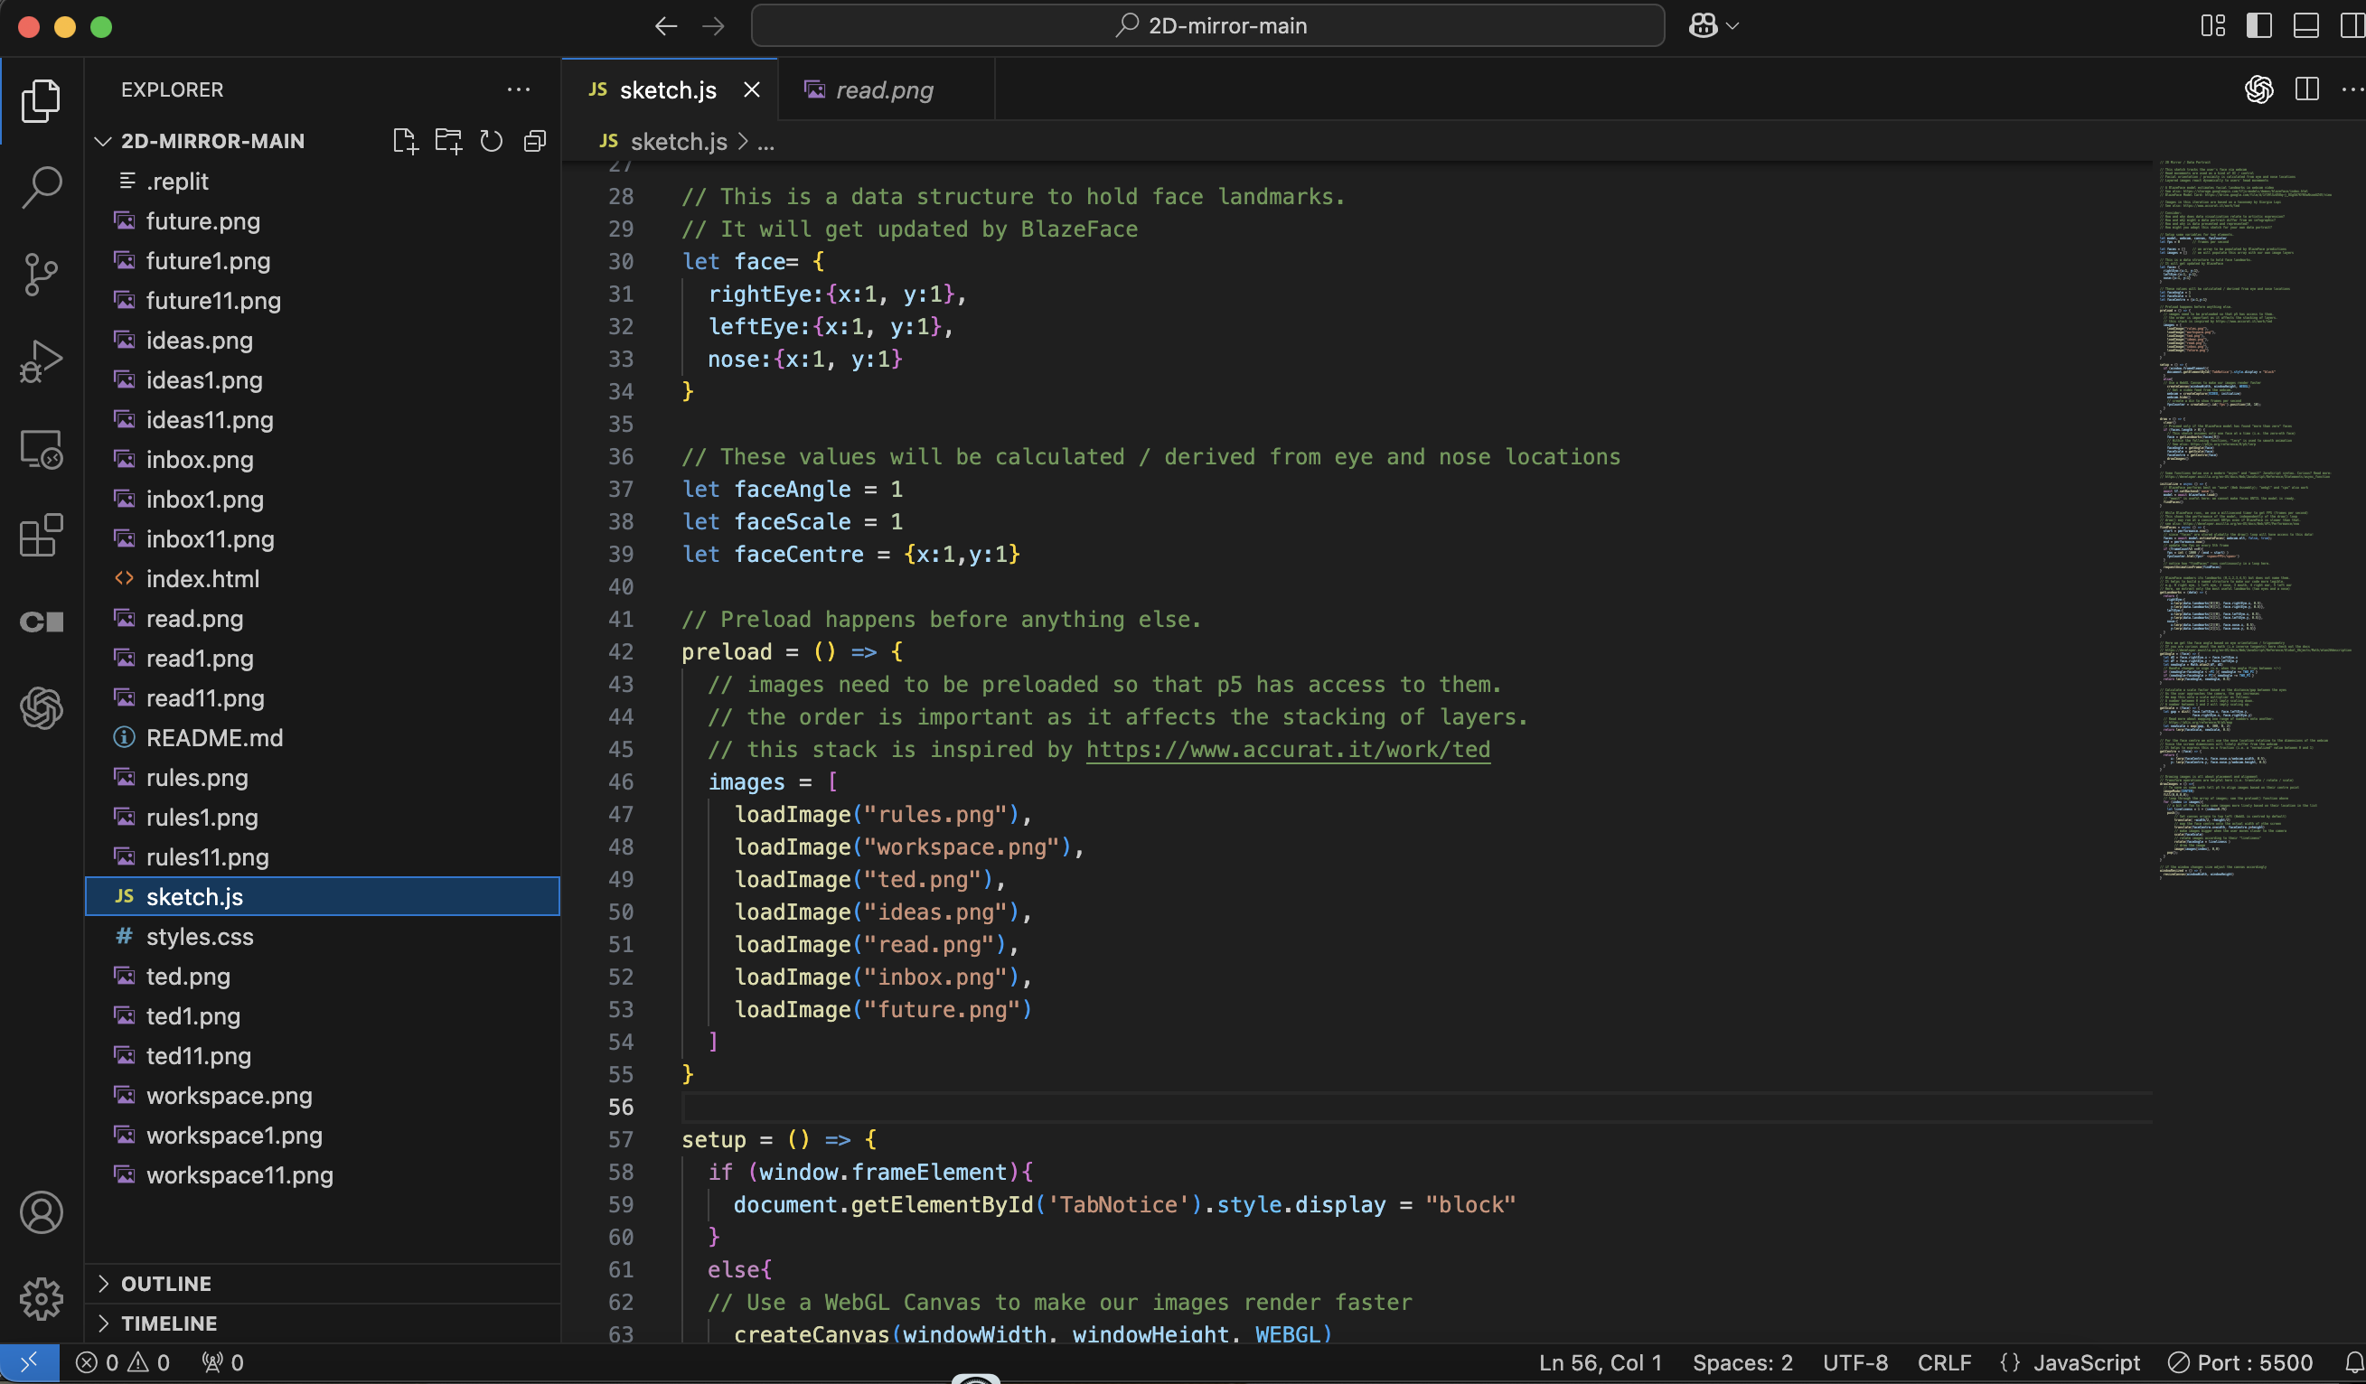2366x1384 pixels.
Task: Open the Extensions view
Action: pos(42,535)
